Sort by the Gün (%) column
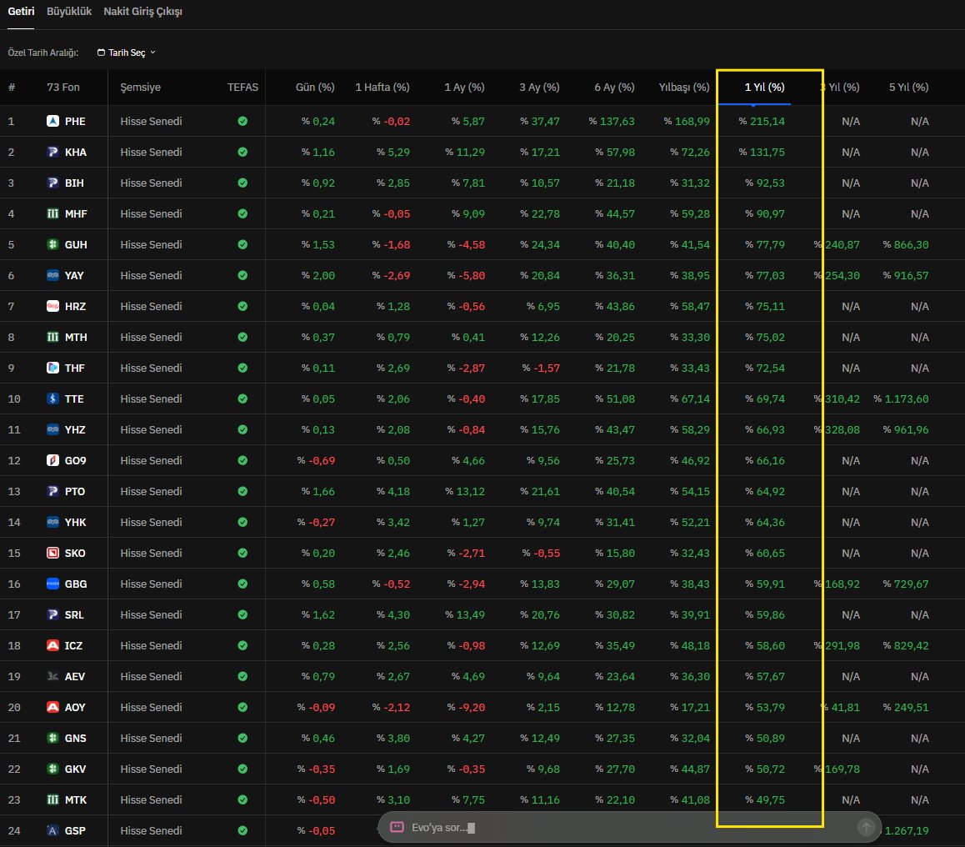Image resolution: width=965 pixels, height=847 pixels. [315, 87]
